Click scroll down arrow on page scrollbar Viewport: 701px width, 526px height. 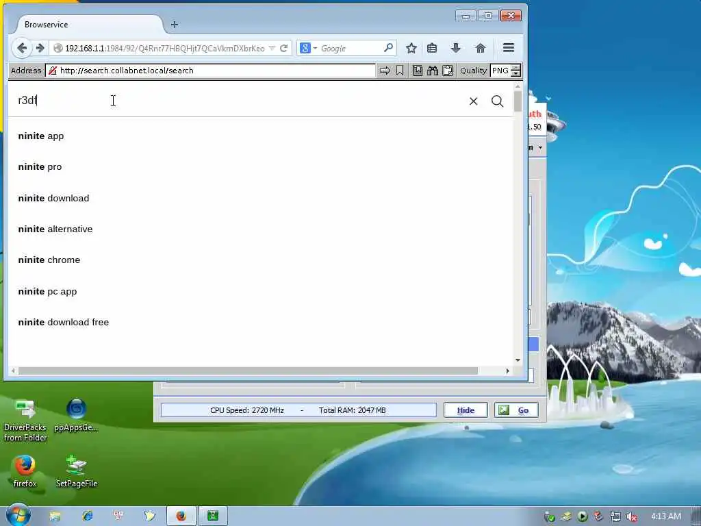pyautogui.click(x=518, y=360)
